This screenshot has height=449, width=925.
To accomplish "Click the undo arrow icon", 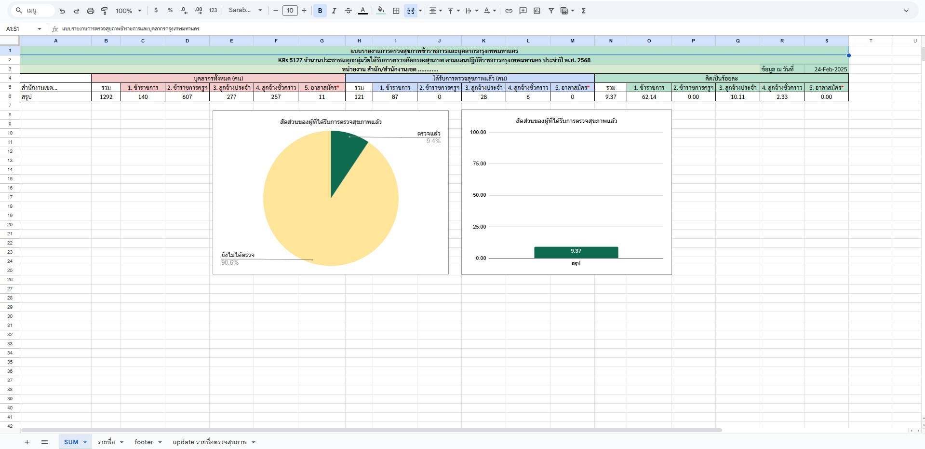I will coord(62,11).
